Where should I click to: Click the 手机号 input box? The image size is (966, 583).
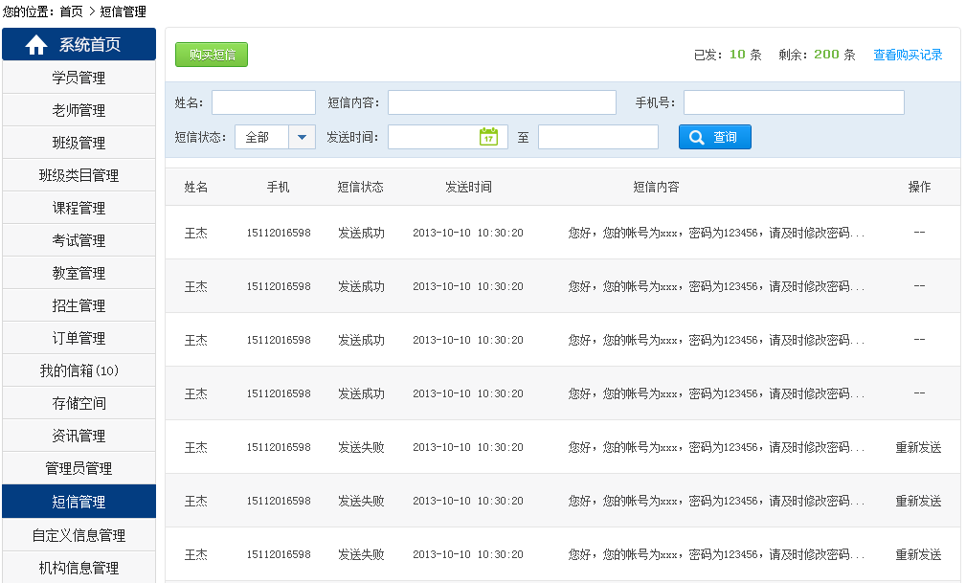tap(794, 102)
